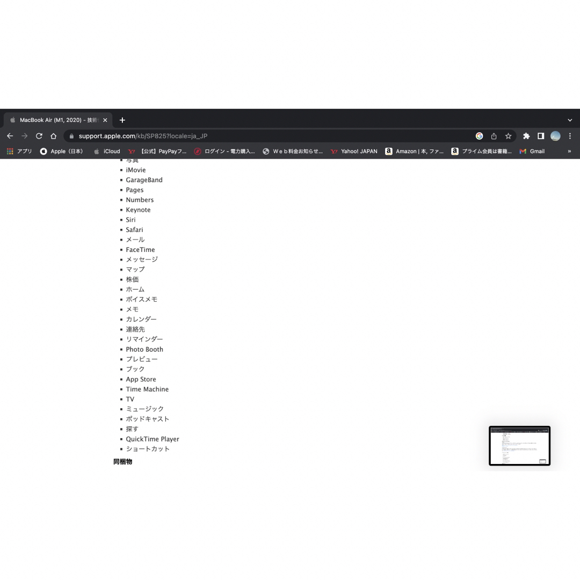Reload the Apple support page
The height and width of the screenshot is (580, 580).
[x=39, y=136]
